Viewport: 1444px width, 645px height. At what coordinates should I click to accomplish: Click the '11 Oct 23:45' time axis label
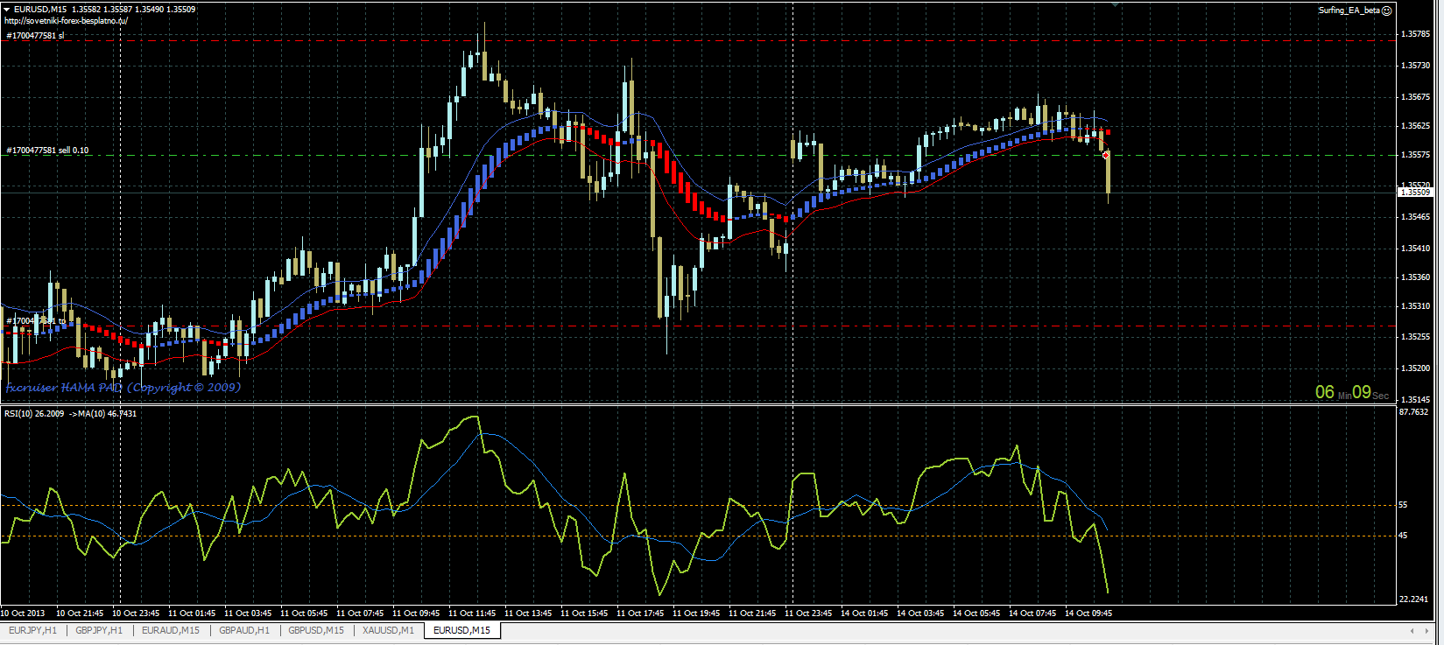[x=808, y=613]
